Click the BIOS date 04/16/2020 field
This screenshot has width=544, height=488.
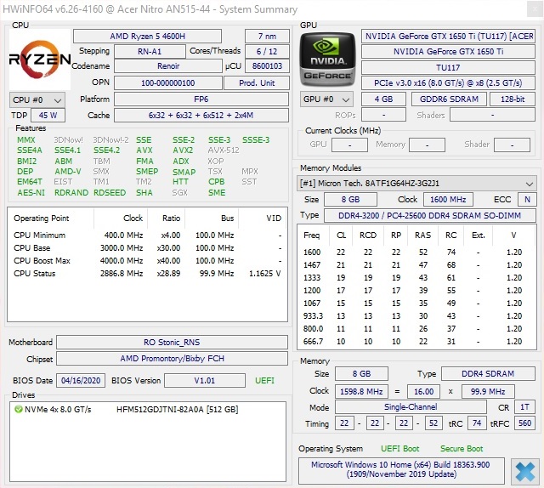click(81, 380)
